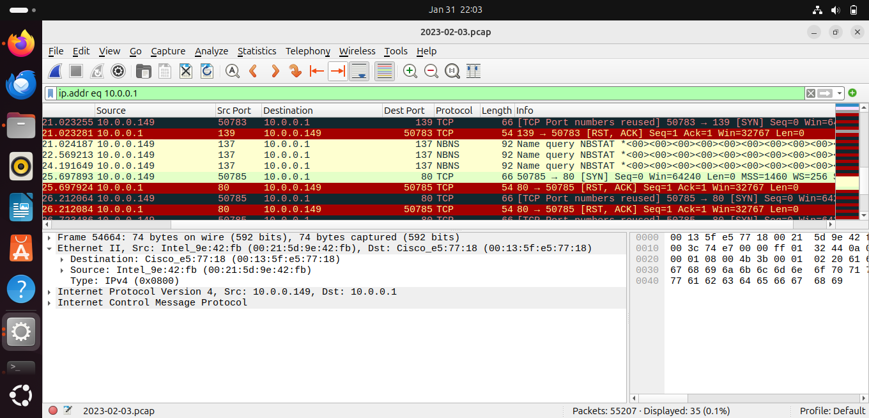This screenshot has height=418, width=869.
Task: Sort by the Destination column header
Action: (x=322, y=111)
